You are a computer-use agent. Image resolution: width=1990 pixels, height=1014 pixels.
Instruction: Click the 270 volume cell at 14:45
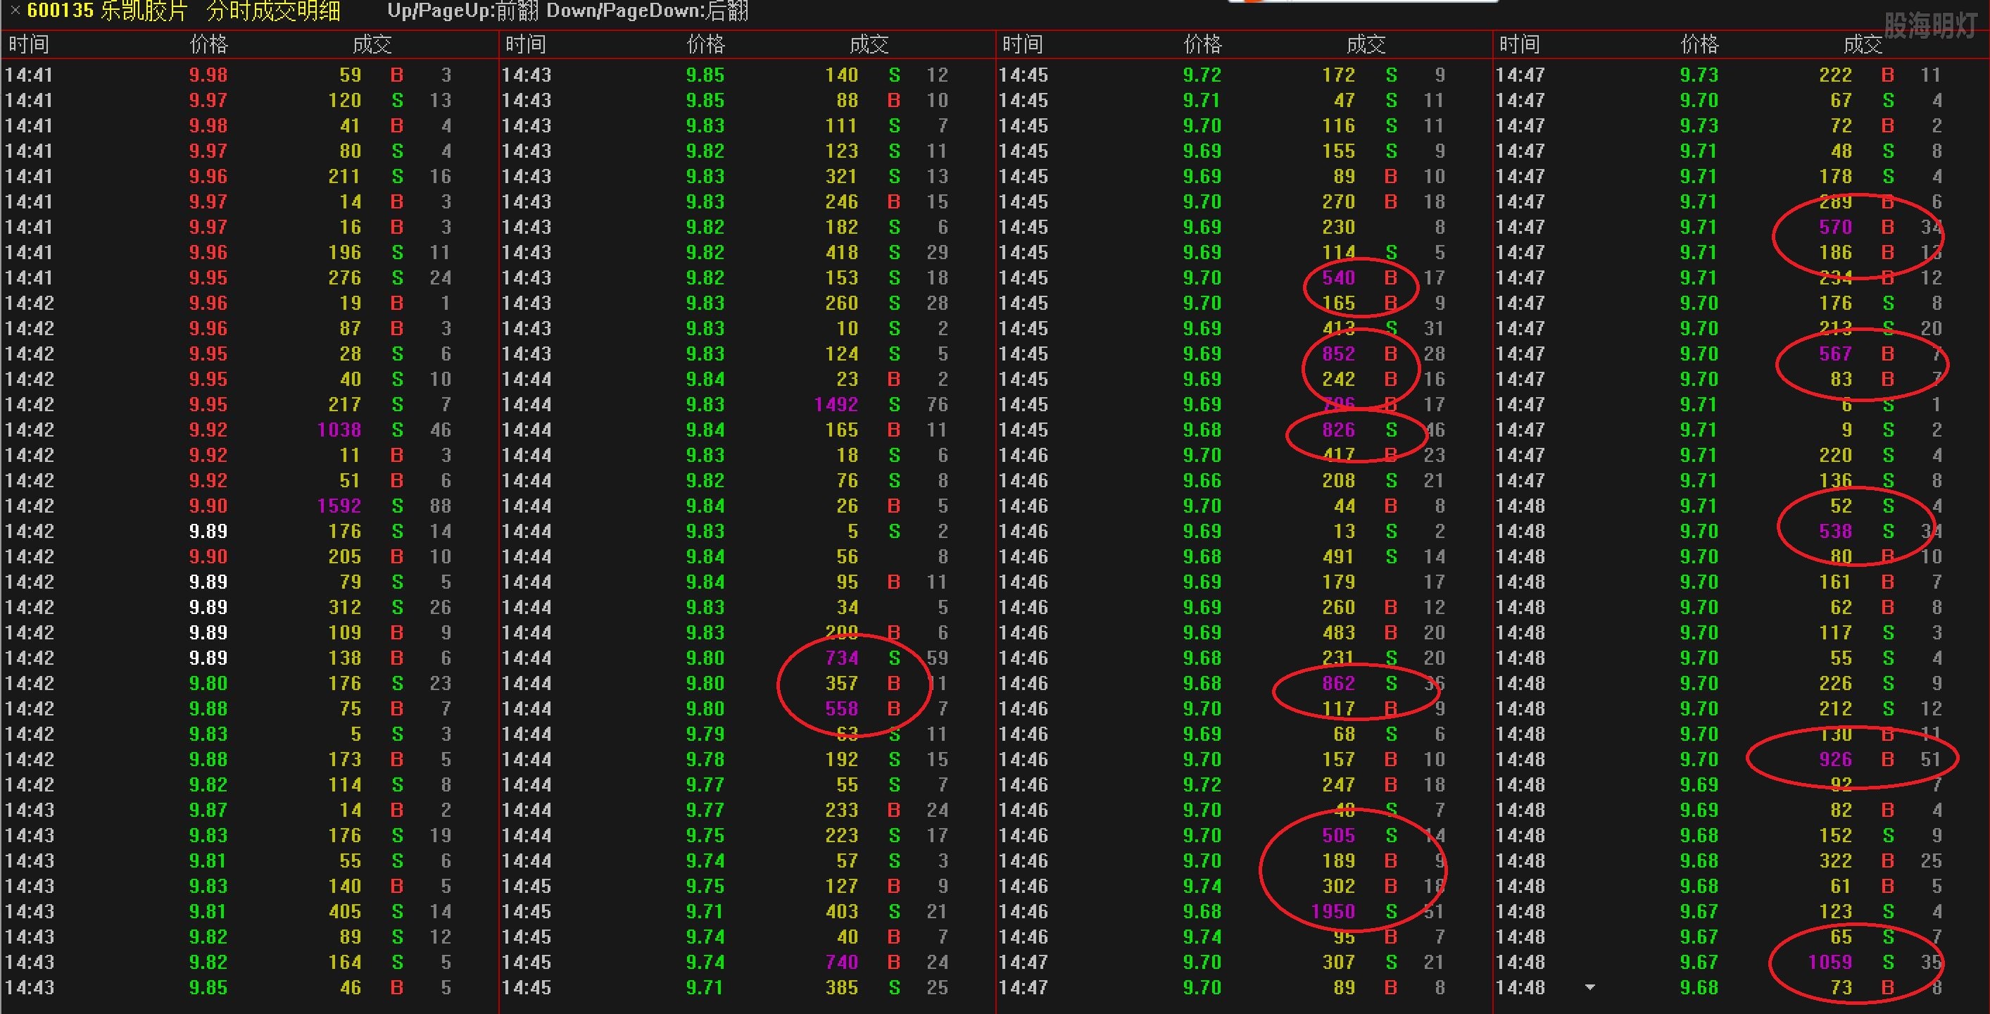tap(1339, 201)
